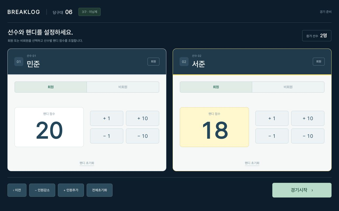Viewport: 339px width, 211px height.
Task: Select 회원 option for player 서준
Action: tap(216, 87)
